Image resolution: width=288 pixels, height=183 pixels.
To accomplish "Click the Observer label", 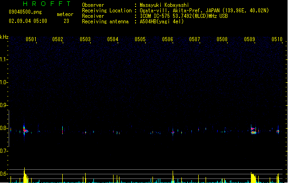I will 93,5.
